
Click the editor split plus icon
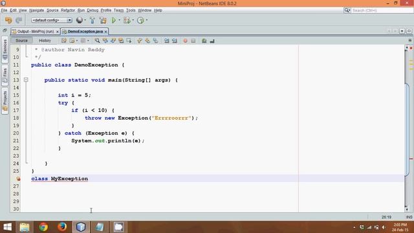click(x=409, y=40)
